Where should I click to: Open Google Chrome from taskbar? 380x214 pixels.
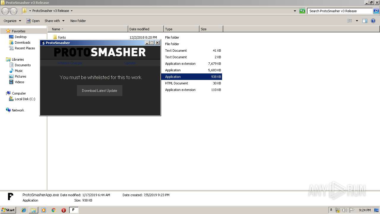[x=54, y=210]
